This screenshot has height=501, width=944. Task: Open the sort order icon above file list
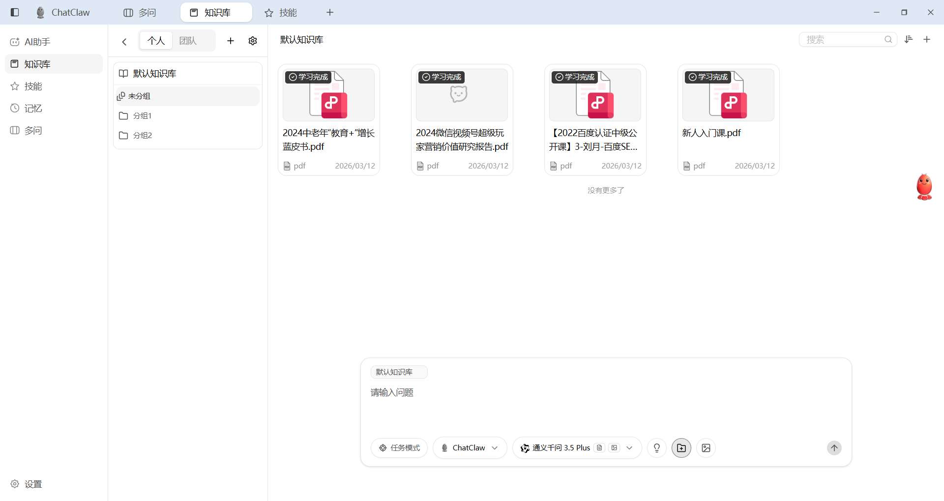pyautogui.click(x=909, y=39)
